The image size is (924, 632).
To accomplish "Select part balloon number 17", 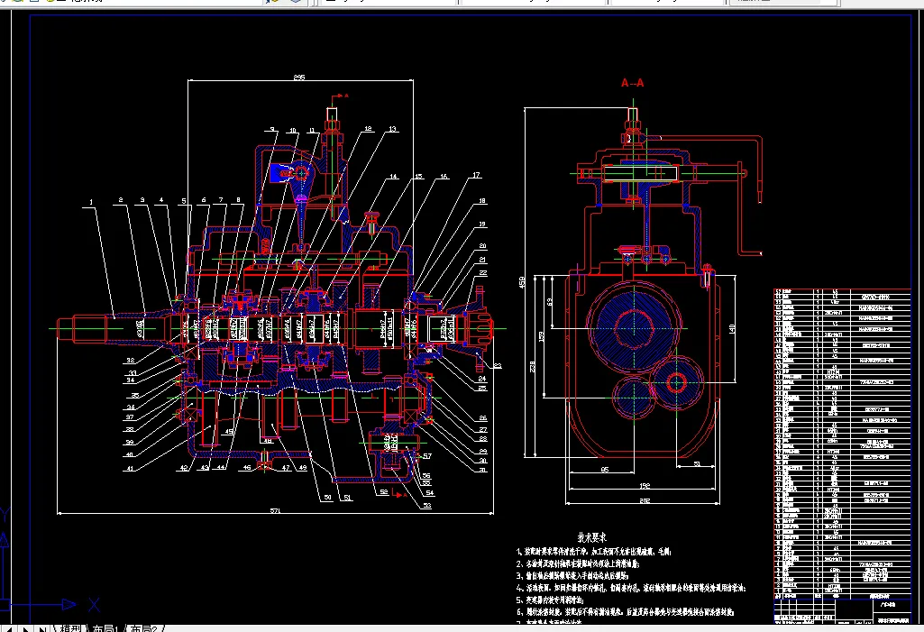I will pyautogui.click(x=476, y=175).
